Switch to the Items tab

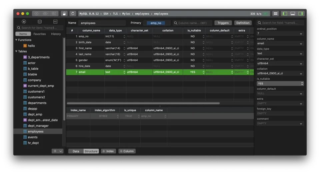click(23, 34)
